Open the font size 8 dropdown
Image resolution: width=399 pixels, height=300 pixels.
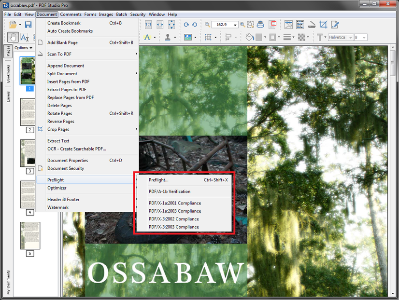click(x=364, y=37)
